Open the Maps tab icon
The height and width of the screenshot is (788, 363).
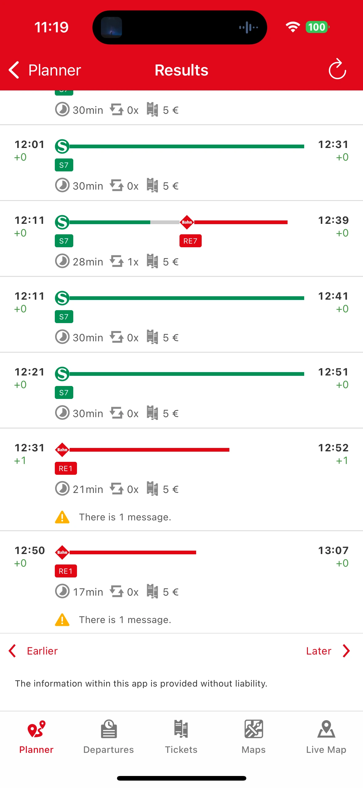[x=254, y=729]
